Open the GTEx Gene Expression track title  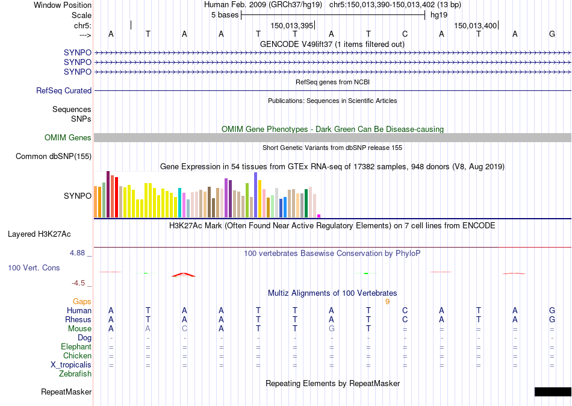[332, 166]
